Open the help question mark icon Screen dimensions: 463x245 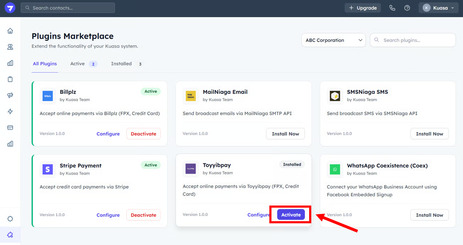[x=407, y=8]
